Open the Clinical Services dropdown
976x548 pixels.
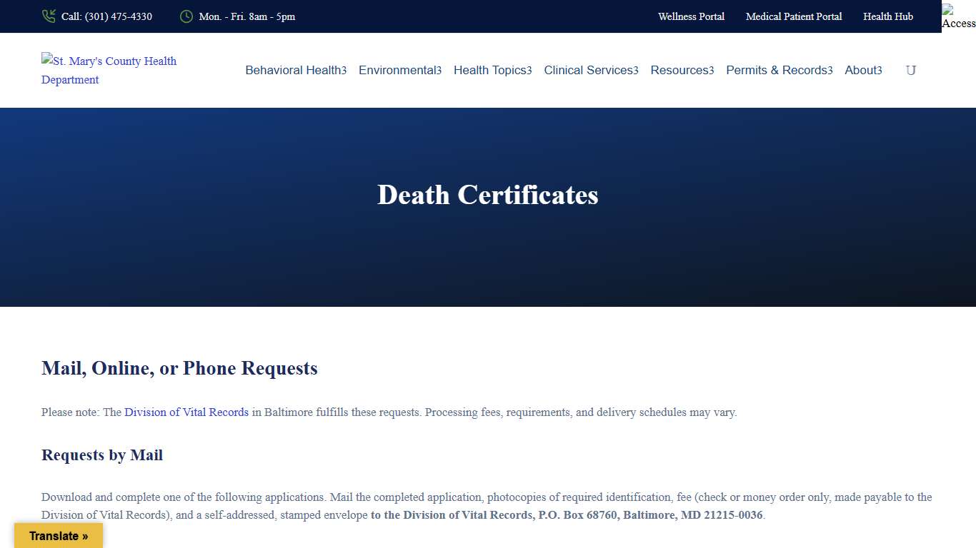coord(590,70)
